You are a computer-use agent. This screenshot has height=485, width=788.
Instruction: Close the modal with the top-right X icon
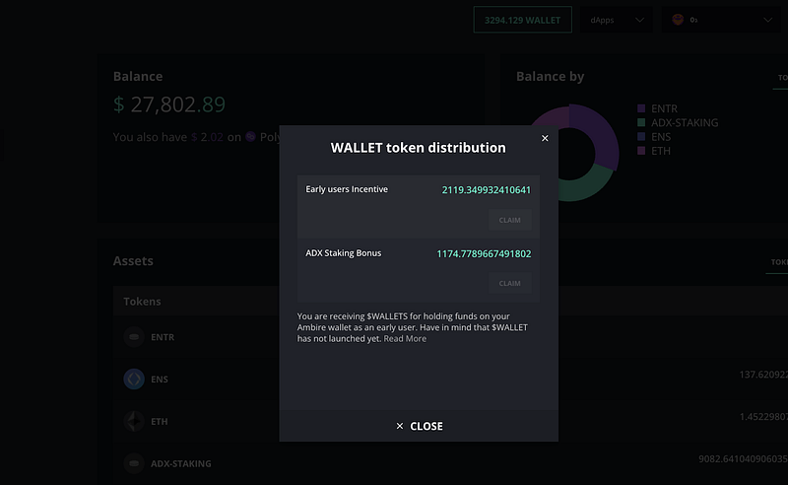coord(545,138)
